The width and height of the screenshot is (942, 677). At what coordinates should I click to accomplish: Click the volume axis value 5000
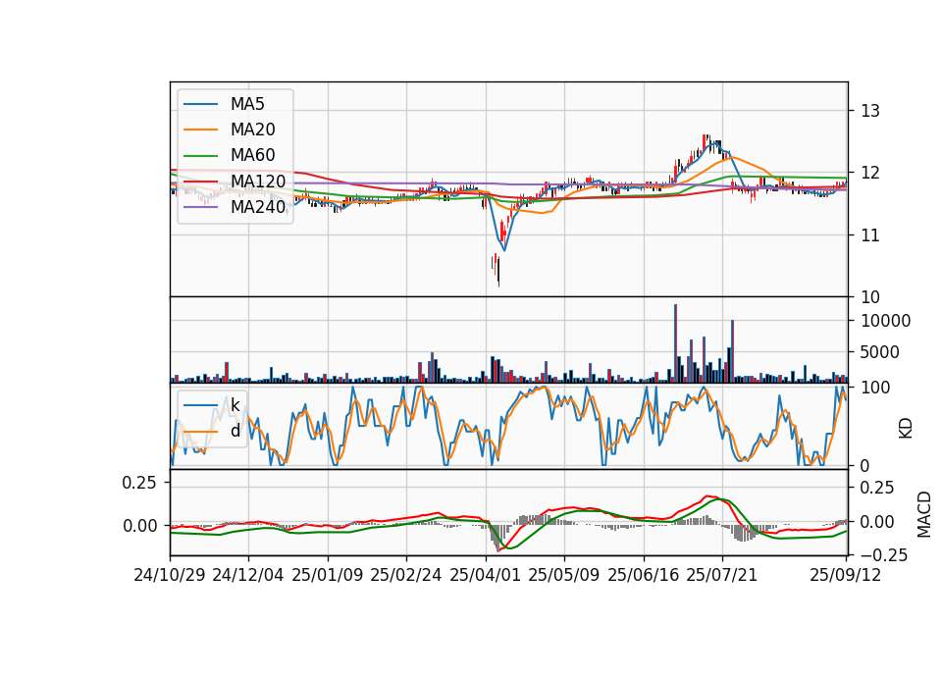(880, 352)
